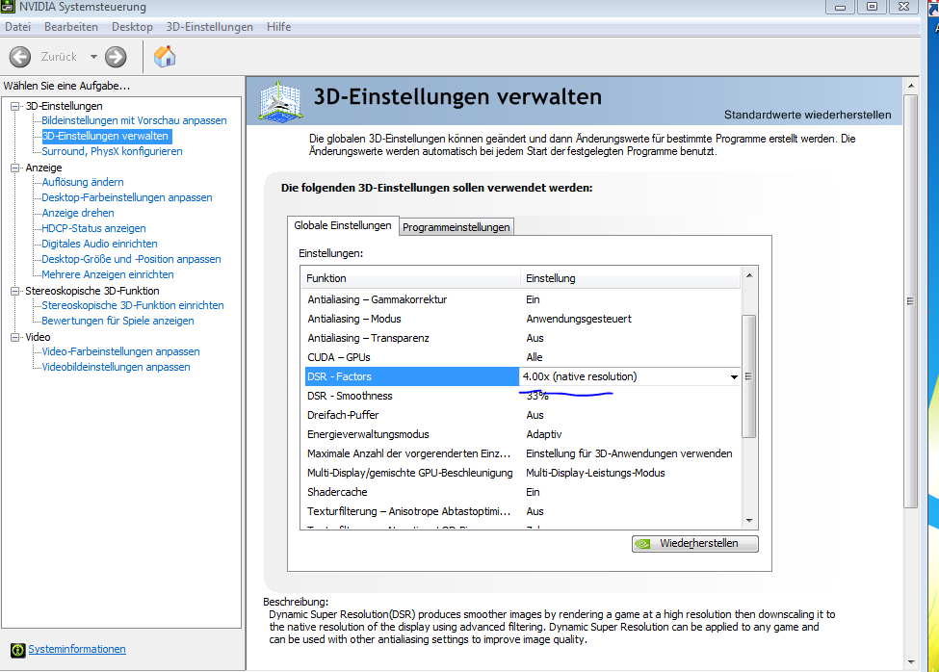Click main panel scroll-down arrow
This screenshot has height=672, width=939.
[911, 662]
